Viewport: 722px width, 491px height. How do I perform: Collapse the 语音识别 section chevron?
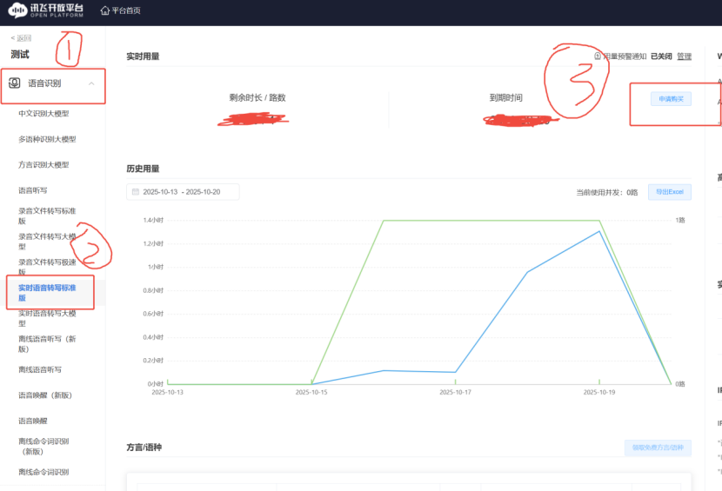pyautogui.click(x=92, y=83)
